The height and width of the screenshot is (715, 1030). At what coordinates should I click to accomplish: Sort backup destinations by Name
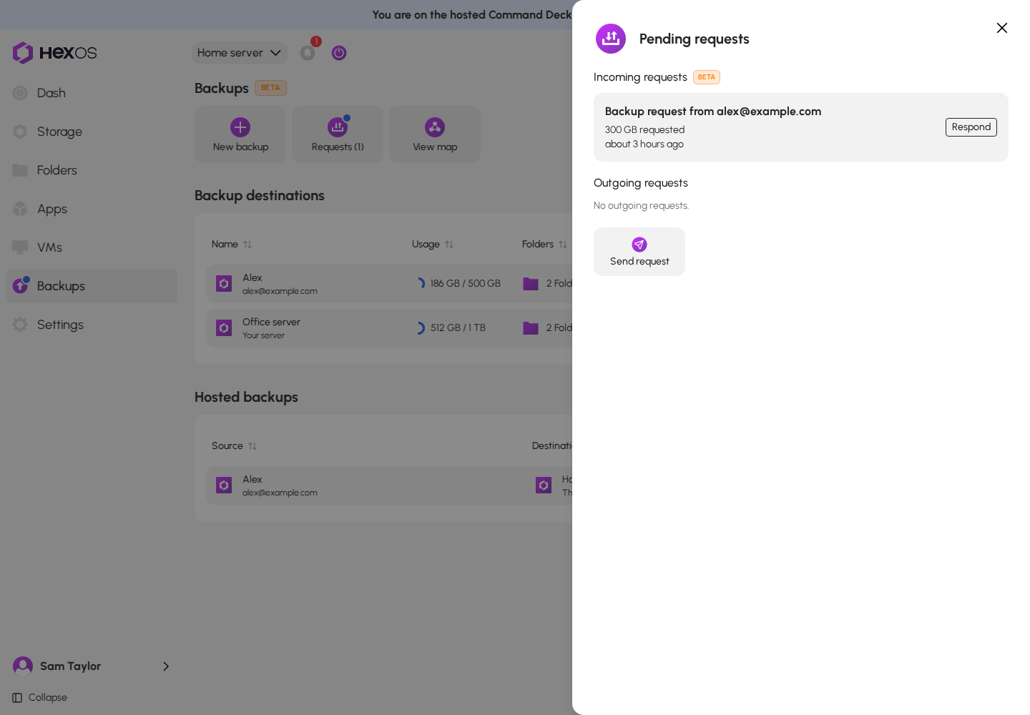point(232,245)
